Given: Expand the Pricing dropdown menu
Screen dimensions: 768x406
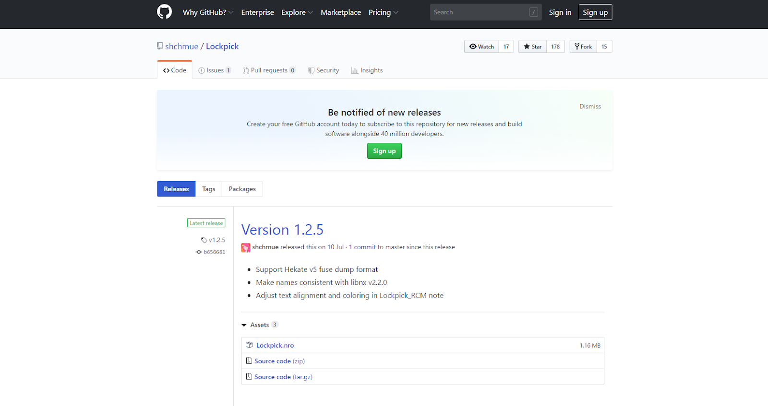Looking at the screenshot, I should click(x=384, y=12).
